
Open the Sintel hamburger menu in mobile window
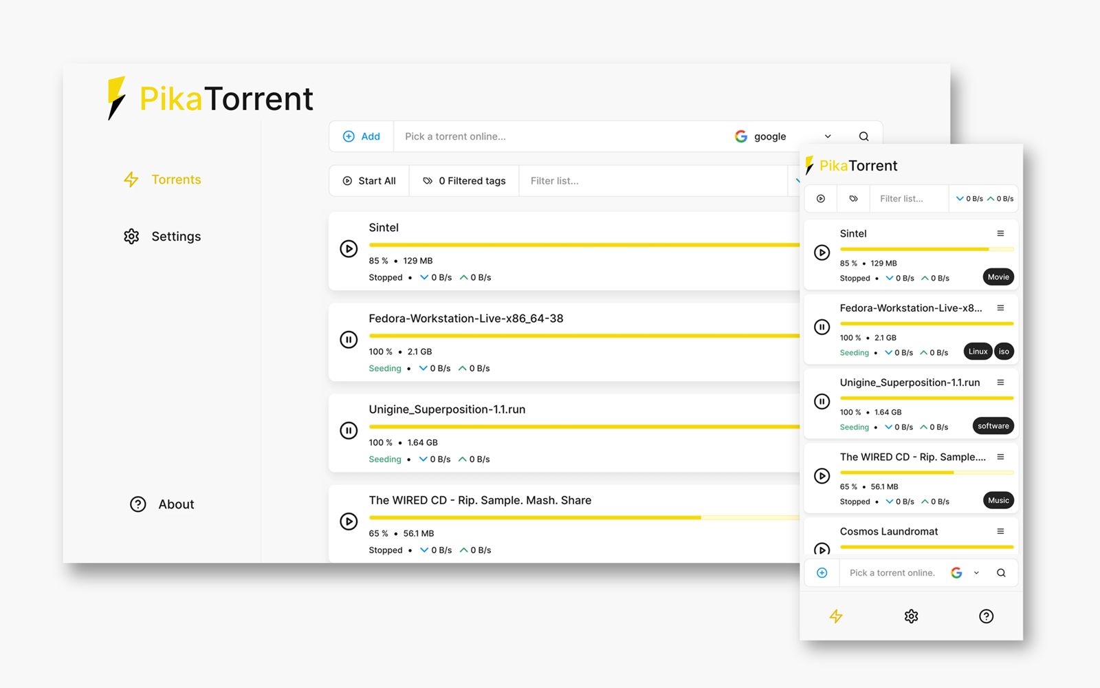click(1000, 233)
